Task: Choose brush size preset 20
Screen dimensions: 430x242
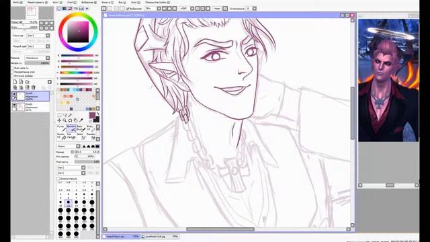Action: 92,203
